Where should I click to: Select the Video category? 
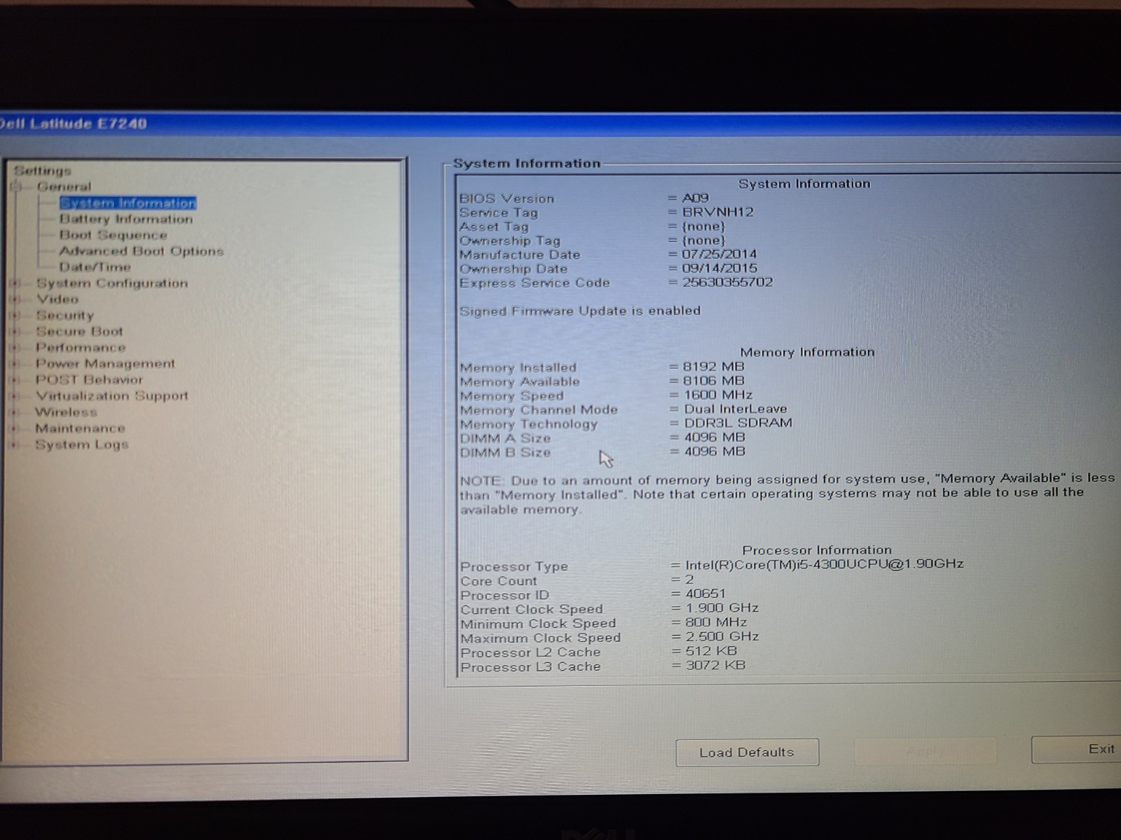coord(57,300)
